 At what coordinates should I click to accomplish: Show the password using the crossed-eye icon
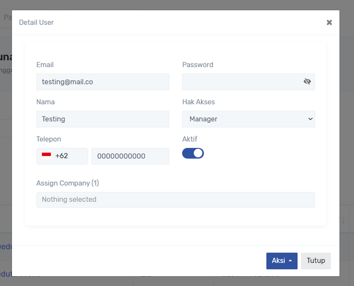(x=307, y=82)
